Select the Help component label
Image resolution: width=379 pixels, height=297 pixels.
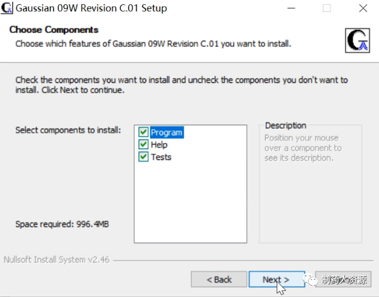point(159,145)
